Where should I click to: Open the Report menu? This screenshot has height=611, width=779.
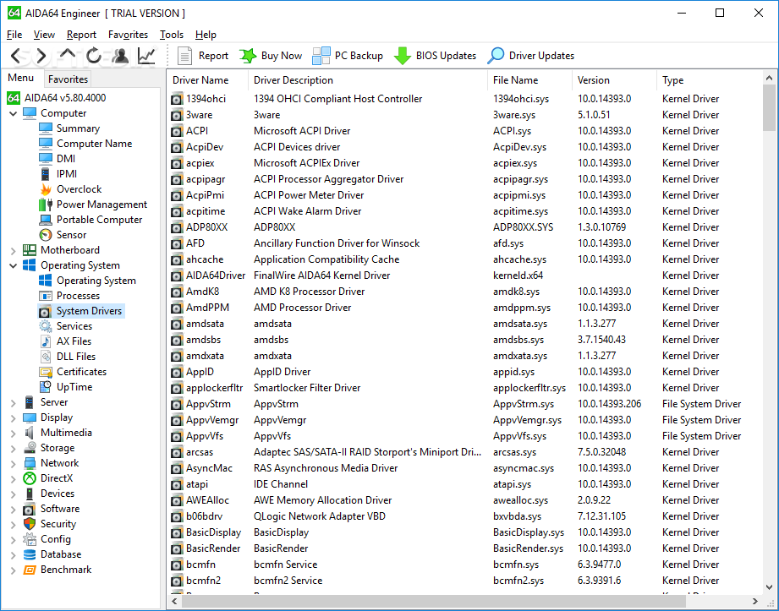tap(81, 35)
